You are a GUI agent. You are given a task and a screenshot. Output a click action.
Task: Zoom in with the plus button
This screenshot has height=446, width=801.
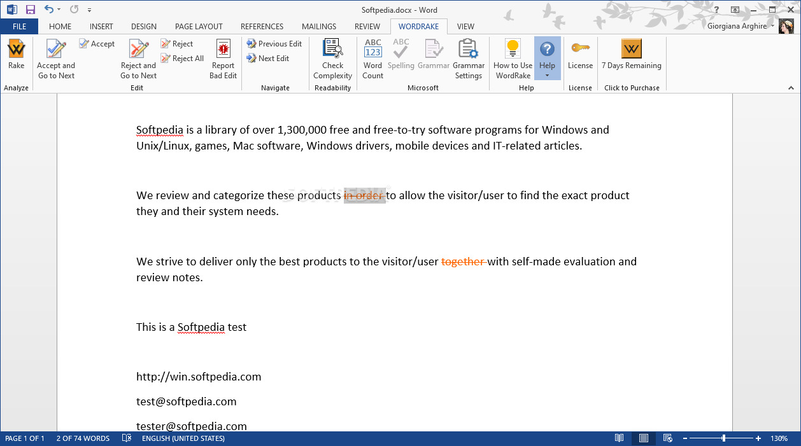pyautogui.click(x=758, y=438)
